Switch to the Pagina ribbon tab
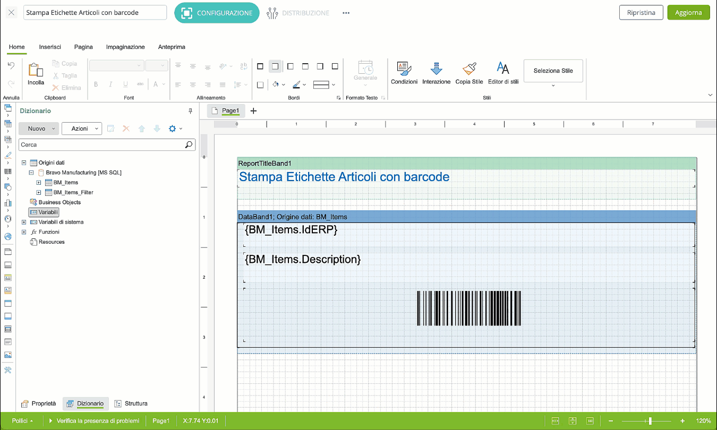This screenshot has height=430, width=717. tap(83, 47)
